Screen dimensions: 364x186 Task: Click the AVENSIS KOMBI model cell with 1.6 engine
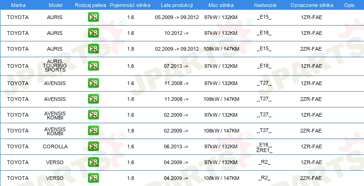click(x=55, y=115)
